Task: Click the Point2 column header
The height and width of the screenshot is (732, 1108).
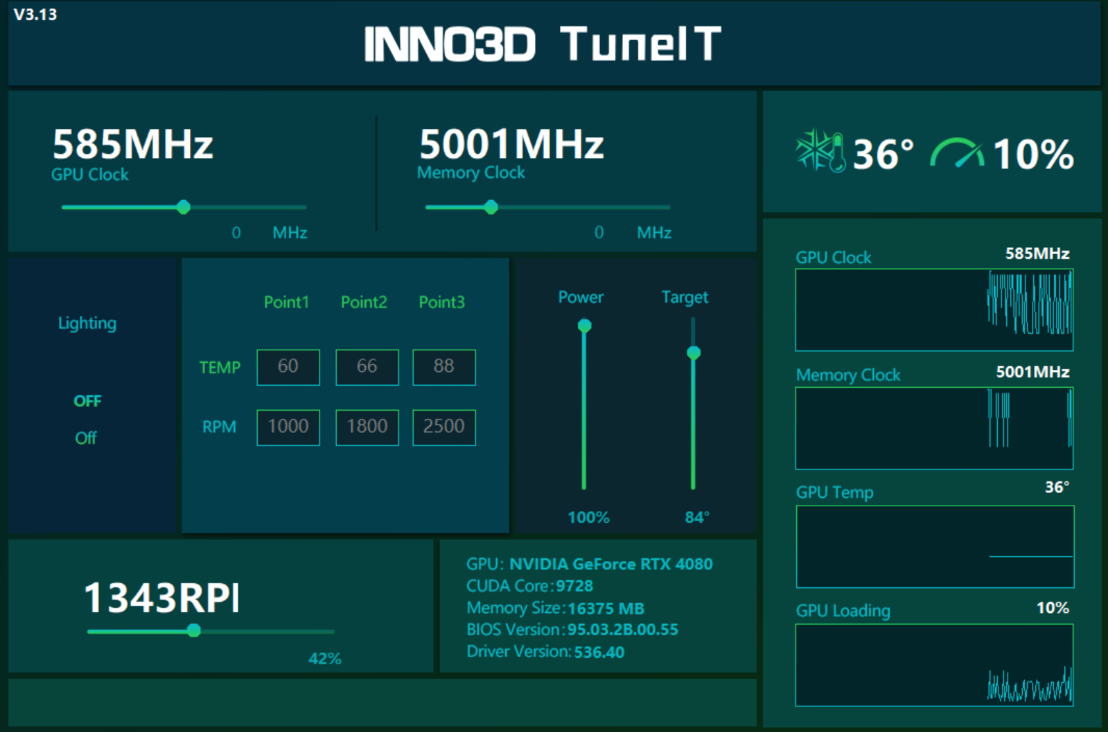Action: [364, 302]
